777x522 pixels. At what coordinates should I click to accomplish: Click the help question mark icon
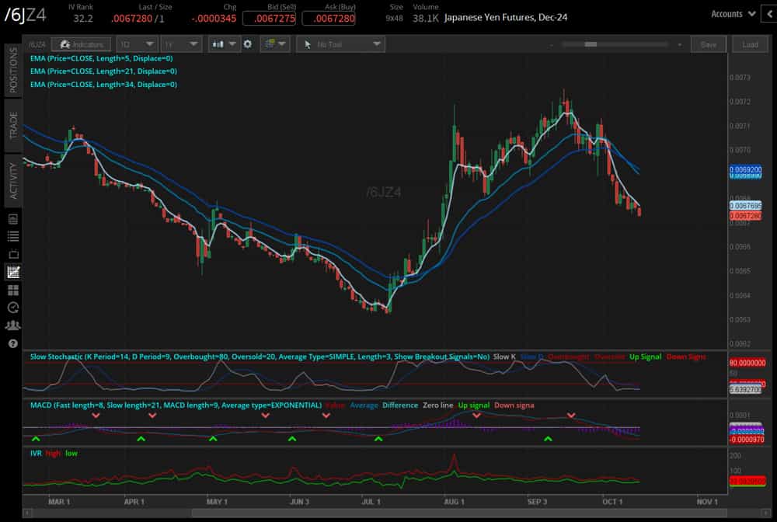[x=12, y=342]
